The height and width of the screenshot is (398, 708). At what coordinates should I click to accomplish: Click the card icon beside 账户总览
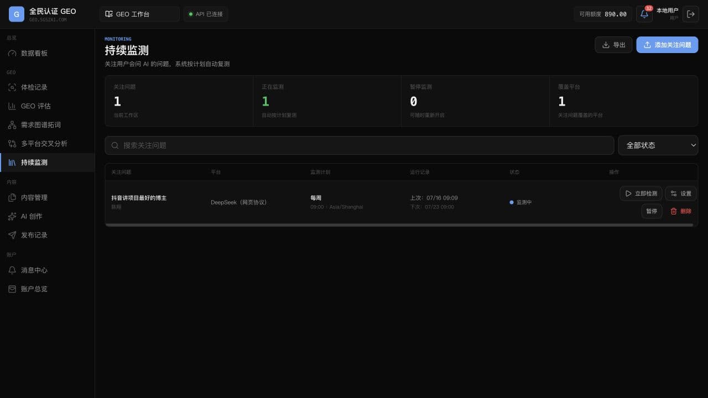point(12,289)
